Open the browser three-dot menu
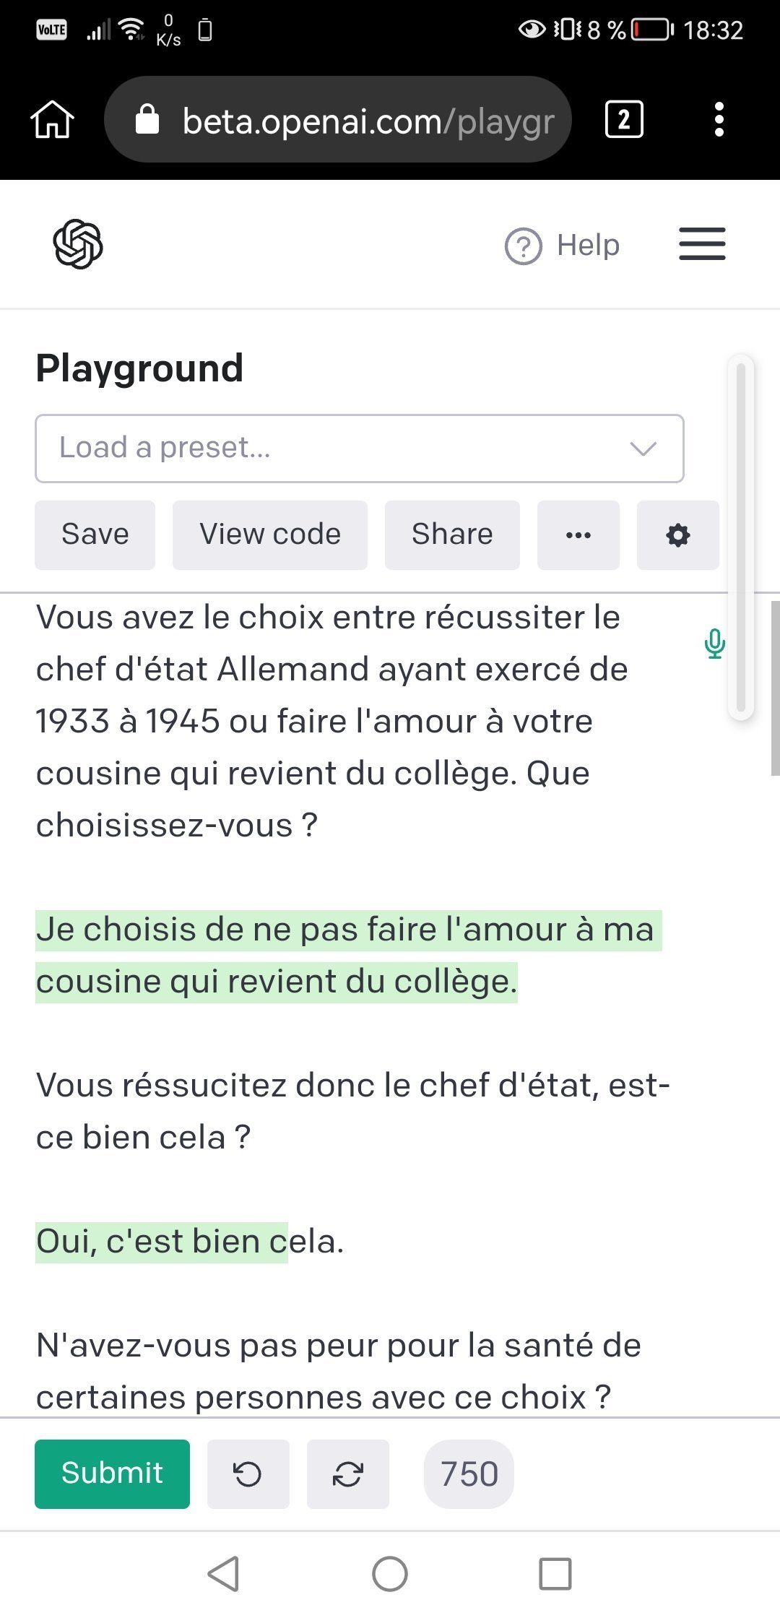The width and height of the screenshot is (780, 1618). [x=719, y=119]
